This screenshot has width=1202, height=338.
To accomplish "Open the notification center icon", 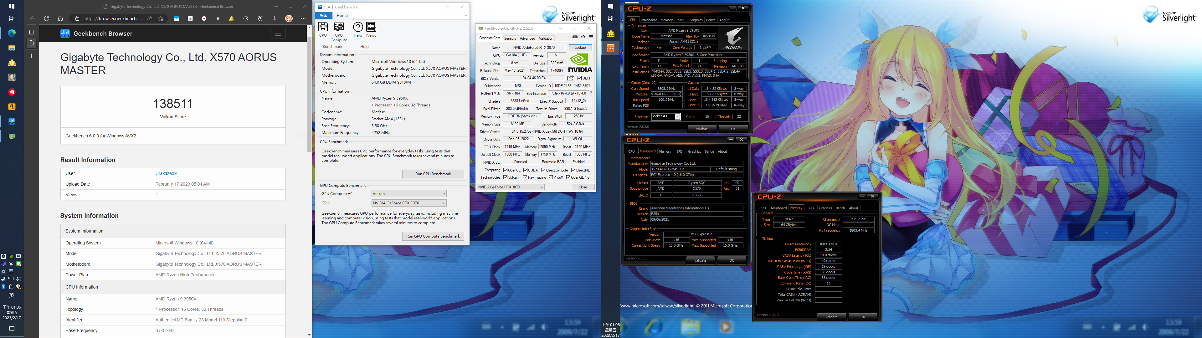I will 12,329.
